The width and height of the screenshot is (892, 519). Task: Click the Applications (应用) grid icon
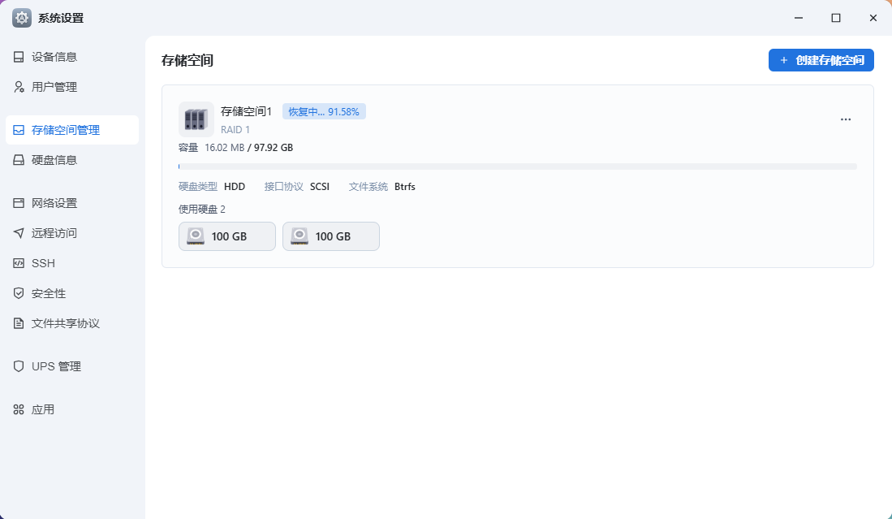coord(19,409)
